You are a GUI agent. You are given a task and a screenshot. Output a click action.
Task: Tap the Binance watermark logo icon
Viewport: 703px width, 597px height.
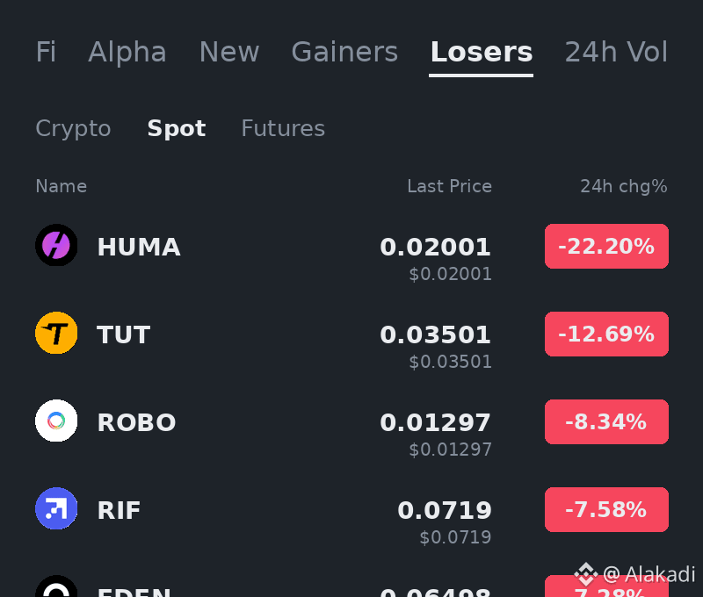[x=586, y=574]
